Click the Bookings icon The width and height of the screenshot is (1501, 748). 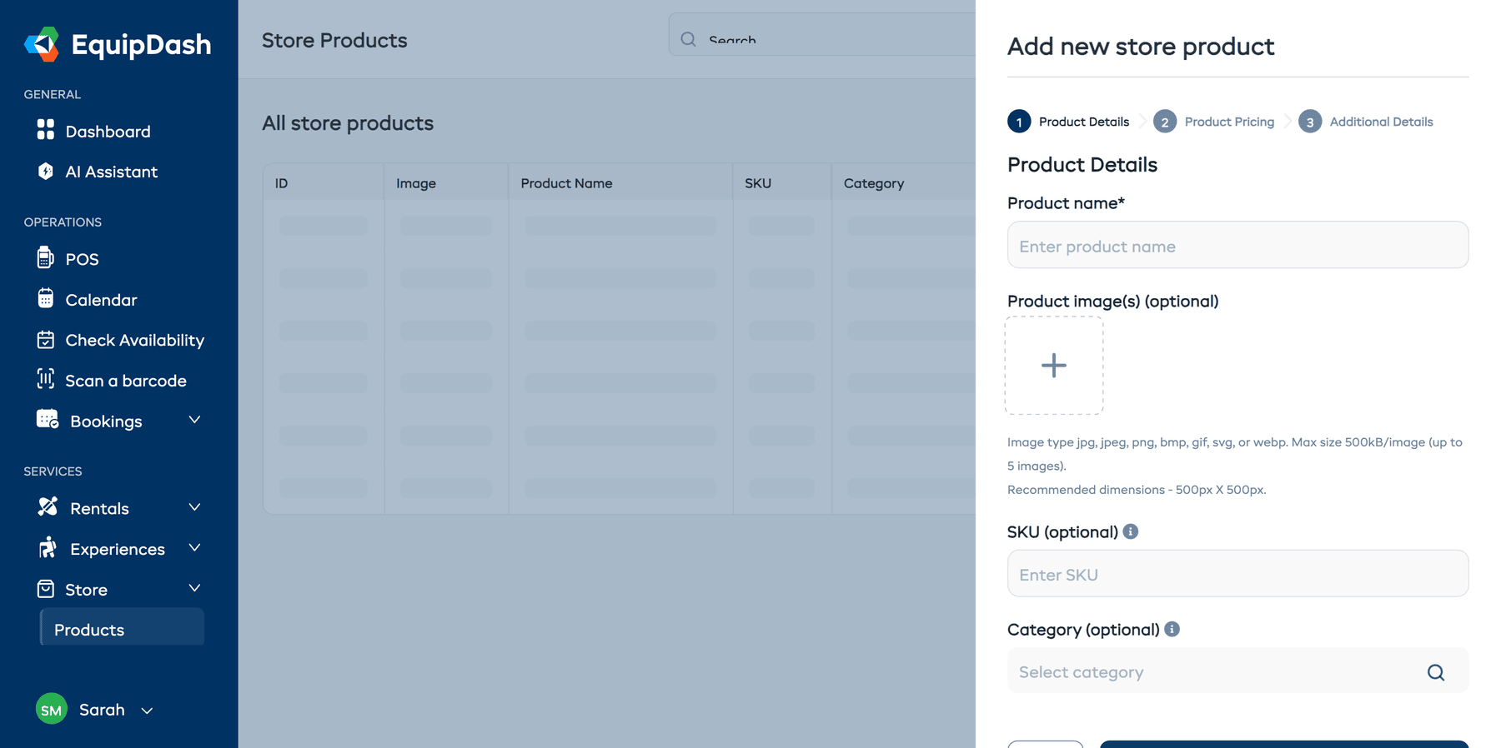48,419
